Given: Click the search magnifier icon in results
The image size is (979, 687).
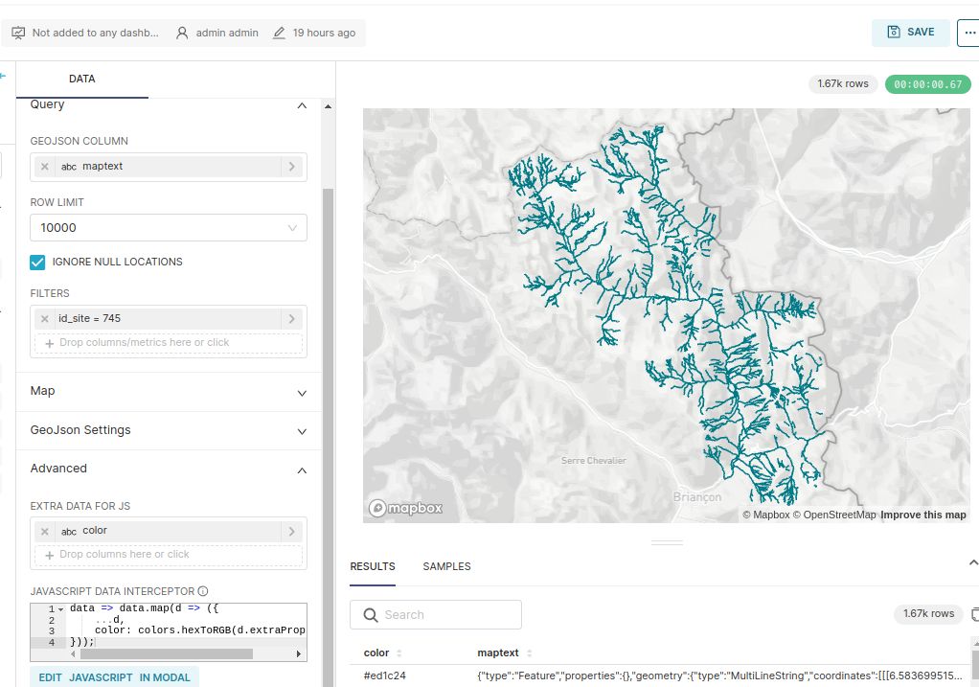Looking at the screenshot, I should pos(371,615).
